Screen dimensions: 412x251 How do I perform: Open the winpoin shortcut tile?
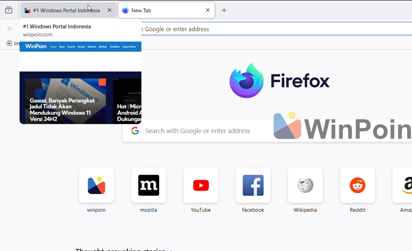[x=96, y=185]
